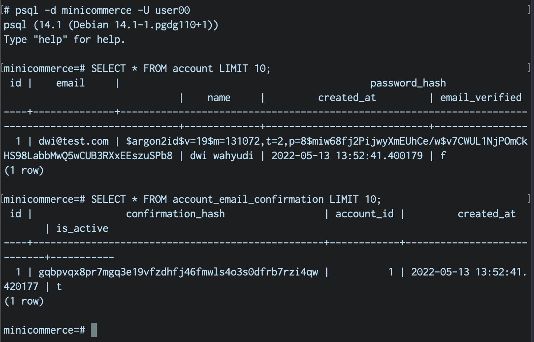534x342 pixels.
Task: Click the gqbpvqx8pr7 confirmation hash value
Action: 178,272
